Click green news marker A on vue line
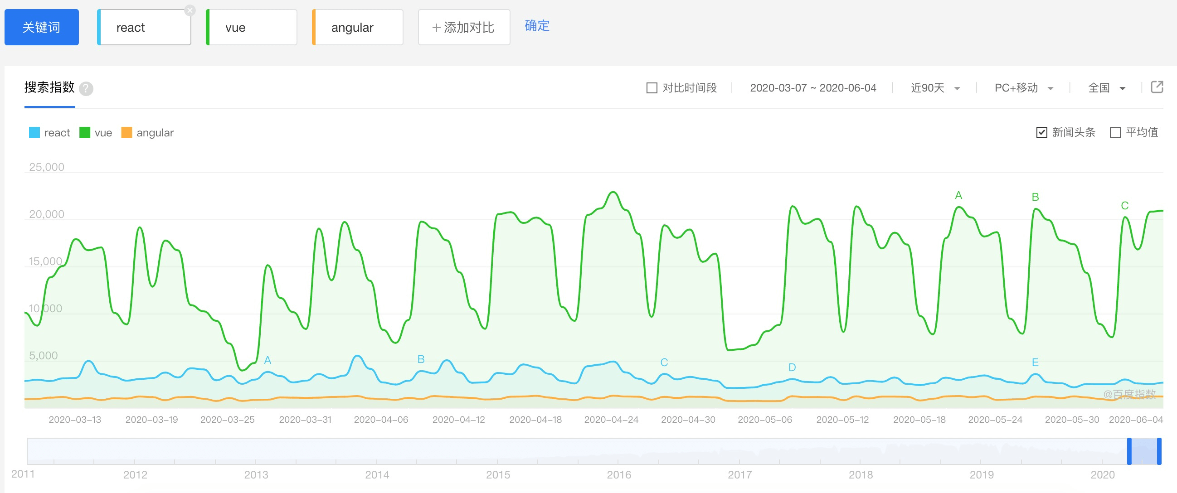The image size is (1177, 493). [958, 195]
